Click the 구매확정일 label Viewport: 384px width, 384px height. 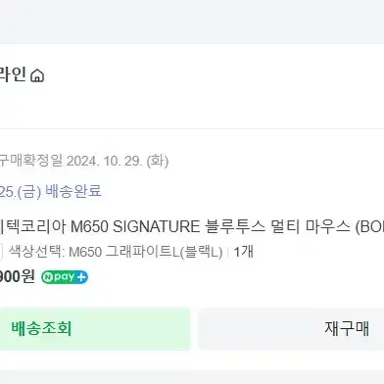pyautogui.click(x=31, y=161)
